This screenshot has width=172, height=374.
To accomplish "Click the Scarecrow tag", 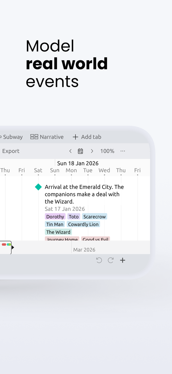I will [95, 217].
